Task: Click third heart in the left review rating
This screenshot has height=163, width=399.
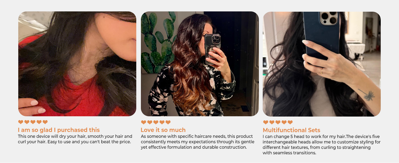Action: coord(33,122)
